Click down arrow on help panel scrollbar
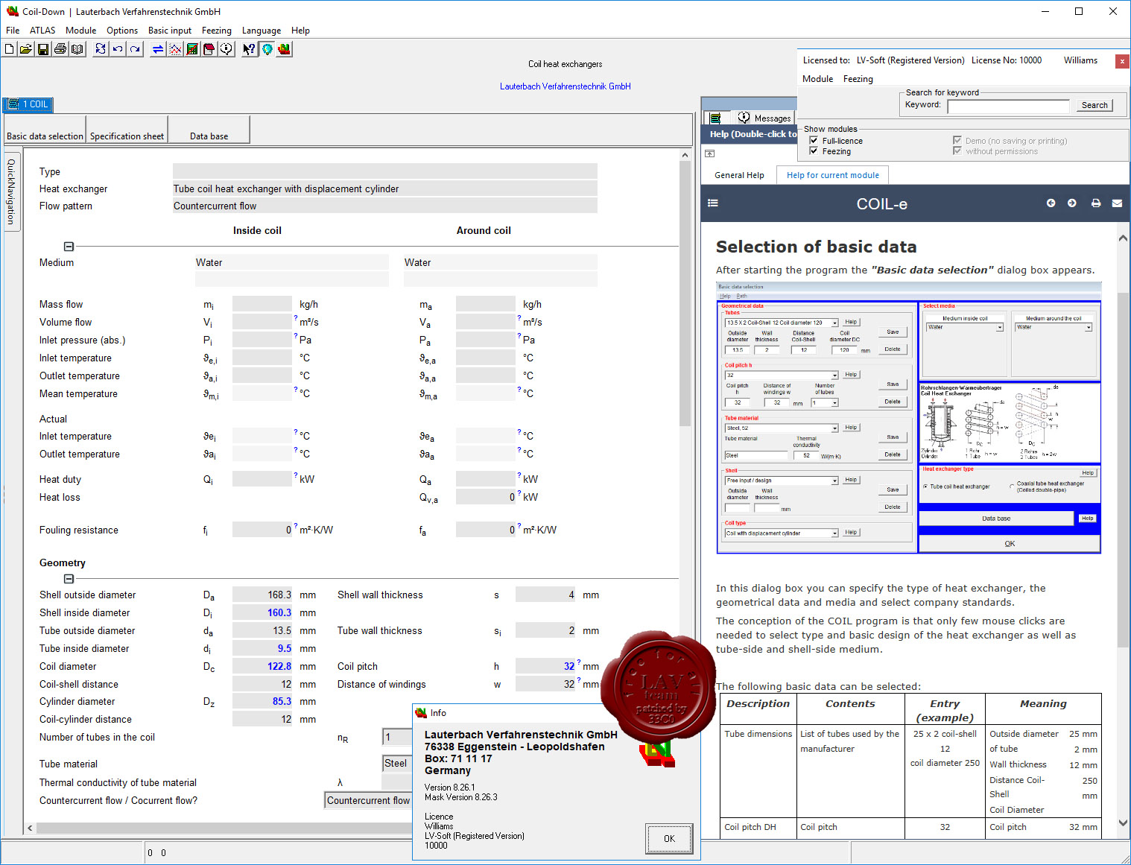The image size is (1131, 865). coord(1123,823)
